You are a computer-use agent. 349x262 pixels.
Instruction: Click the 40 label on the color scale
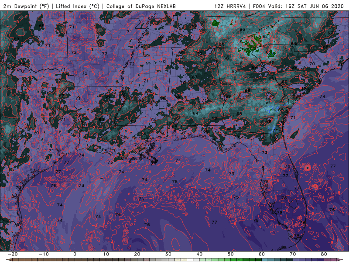(200, 254)
